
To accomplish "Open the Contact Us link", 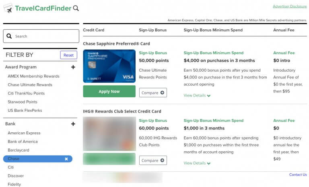I will (x=298, y=175).
